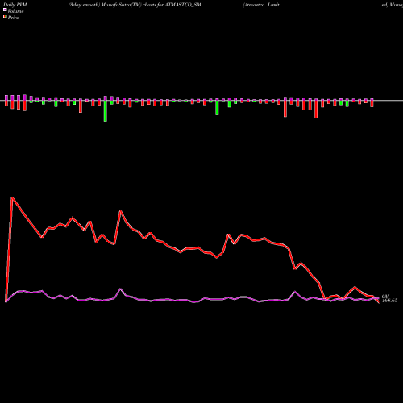
Task: Click the Volume legend swatch
Action: tap(5, 10)
